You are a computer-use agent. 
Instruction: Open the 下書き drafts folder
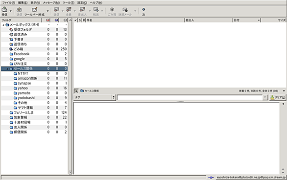[34, 39]
